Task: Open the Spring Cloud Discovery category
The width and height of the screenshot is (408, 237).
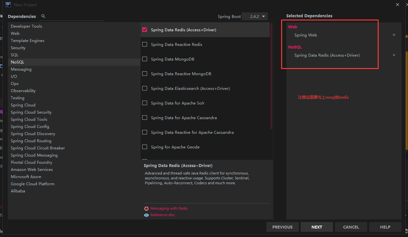Action: click(33, 134)
